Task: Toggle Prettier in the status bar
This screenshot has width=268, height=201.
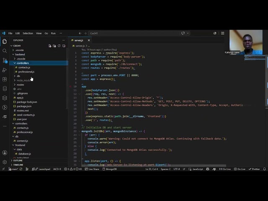Action: [x=254, y=169]
